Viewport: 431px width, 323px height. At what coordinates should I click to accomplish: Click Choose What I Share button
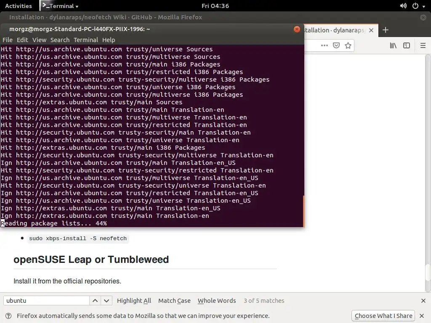pos(383,316)
